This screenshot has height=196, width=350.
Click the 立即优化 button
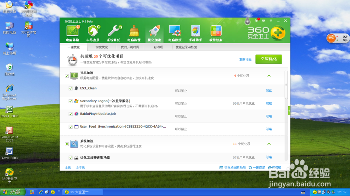click(268, 59)
